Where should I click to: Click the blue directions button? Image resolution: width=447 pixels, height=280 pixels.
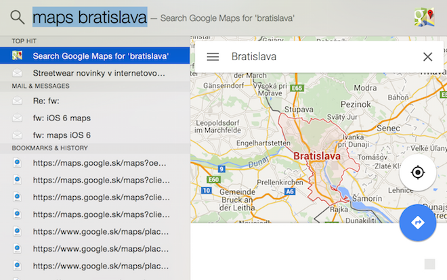pos(418,223)
